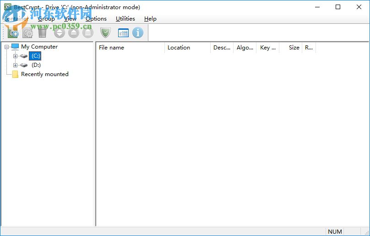This screenshot has height=236, width=370.
Task: Click the dismount all containers icon
Action: 88,33
